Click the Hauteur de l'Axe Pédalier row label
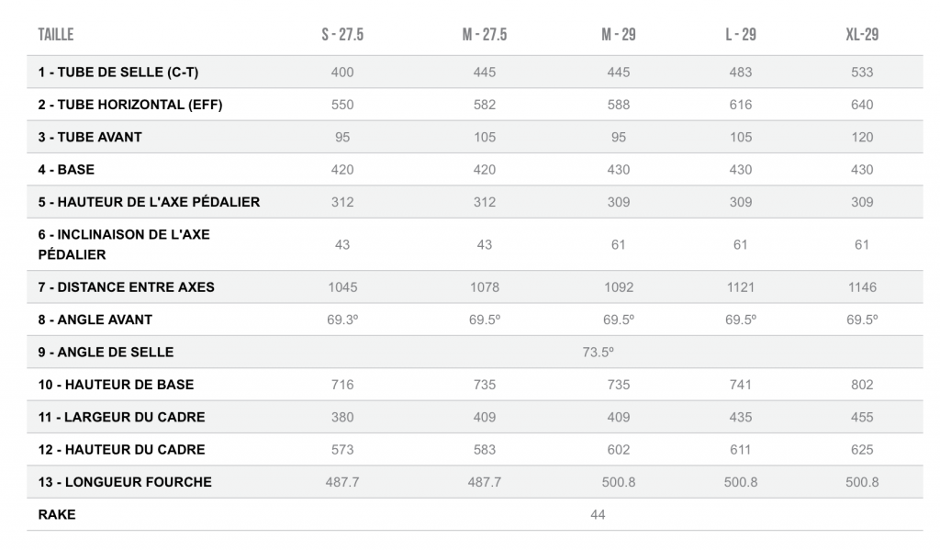This screenshot has height=550, width=940. [x=149, y=202]
